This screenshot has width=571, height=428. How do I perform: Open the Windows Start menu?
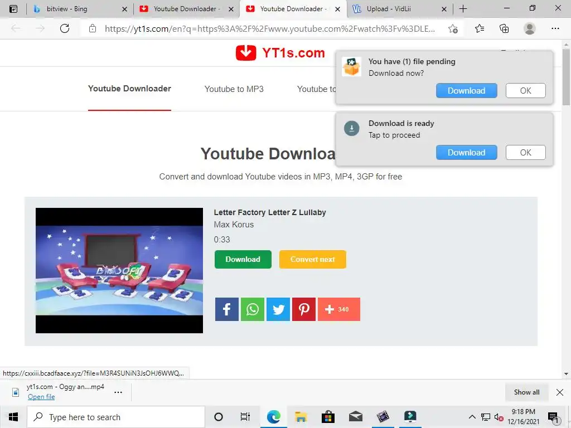click(13, 417)
